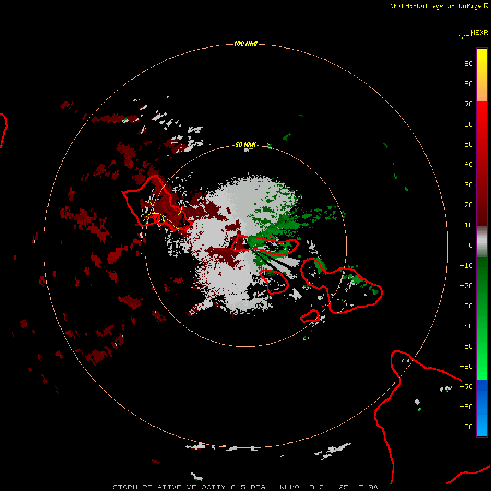Viewport: 491px width, 491px height.
Task: Select the 100 NMI range ring label
Action: (x=245, y=44)
